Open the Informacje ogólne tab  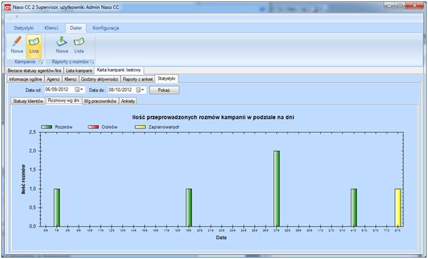[x=25, y=79]
